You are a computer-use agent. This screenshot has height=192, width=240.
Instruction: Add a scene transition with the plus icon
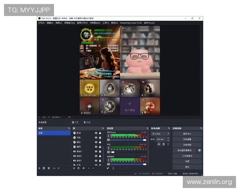[x=158, y=144]
